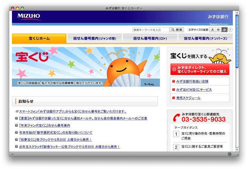Set text size to 小
Screen dimensions: 248x169
pos(224,30)
